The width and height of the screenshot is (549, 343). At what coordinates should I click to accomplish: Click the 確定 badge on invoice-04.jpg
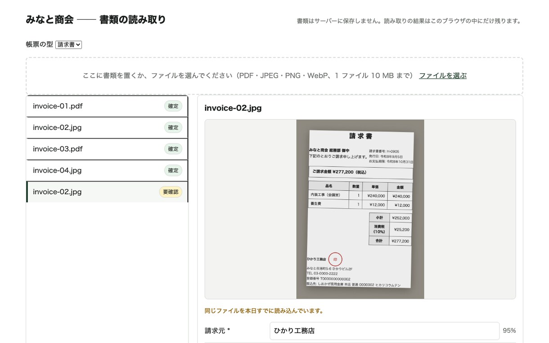(x=173, y=170)
